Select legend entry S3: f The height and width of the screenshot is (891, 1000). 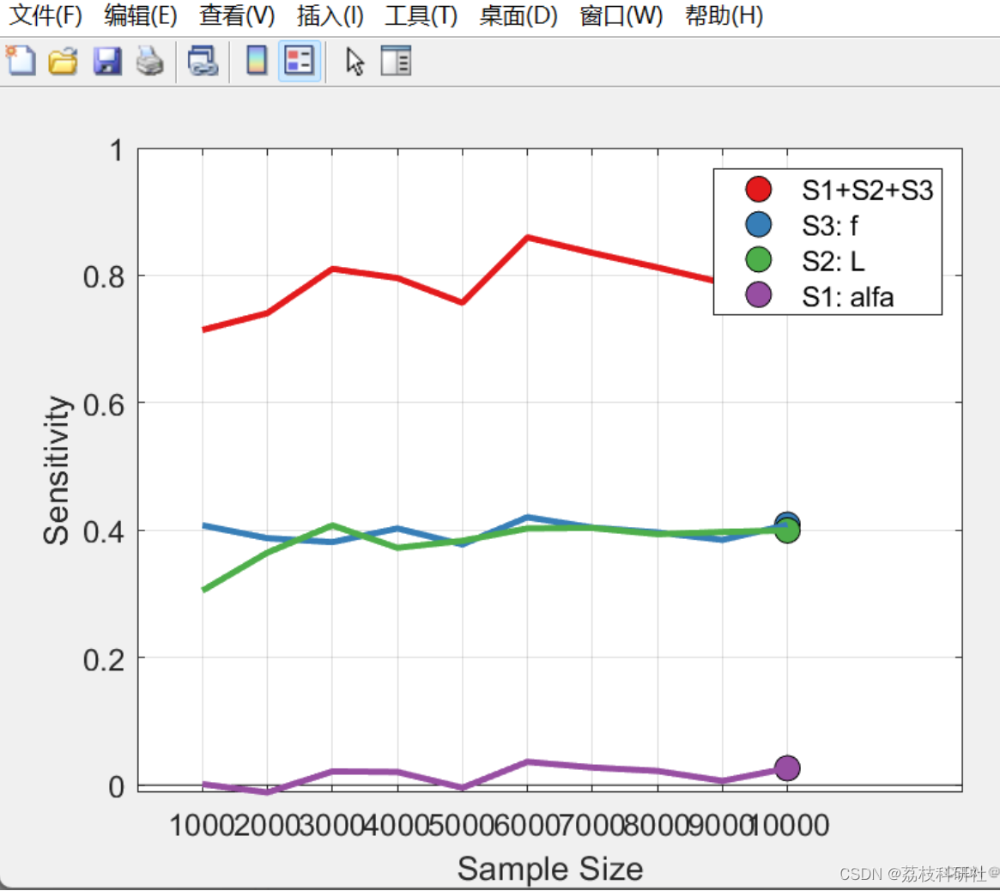click(x=830, y=226)
